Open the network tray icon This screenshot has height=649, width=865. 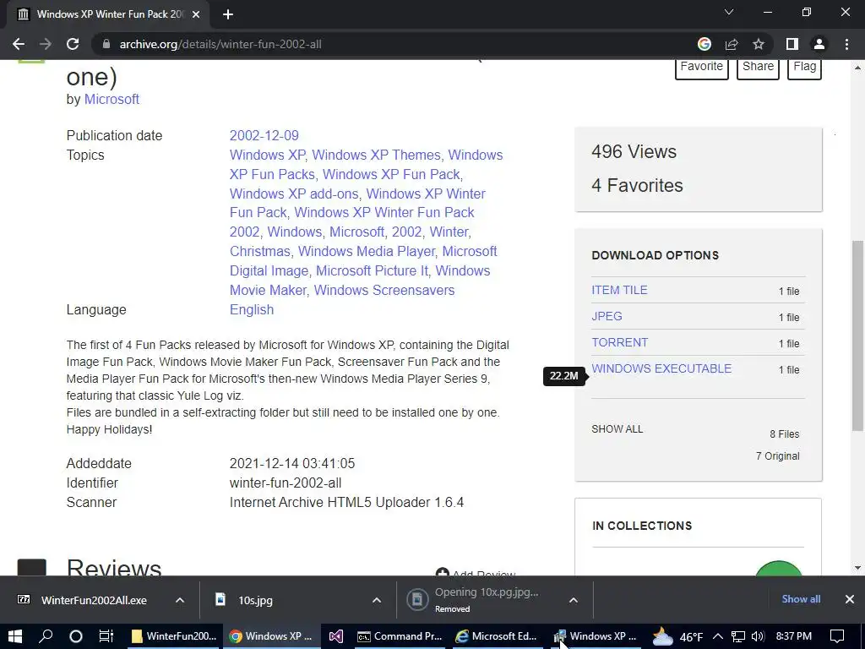(x=737, y=636)
